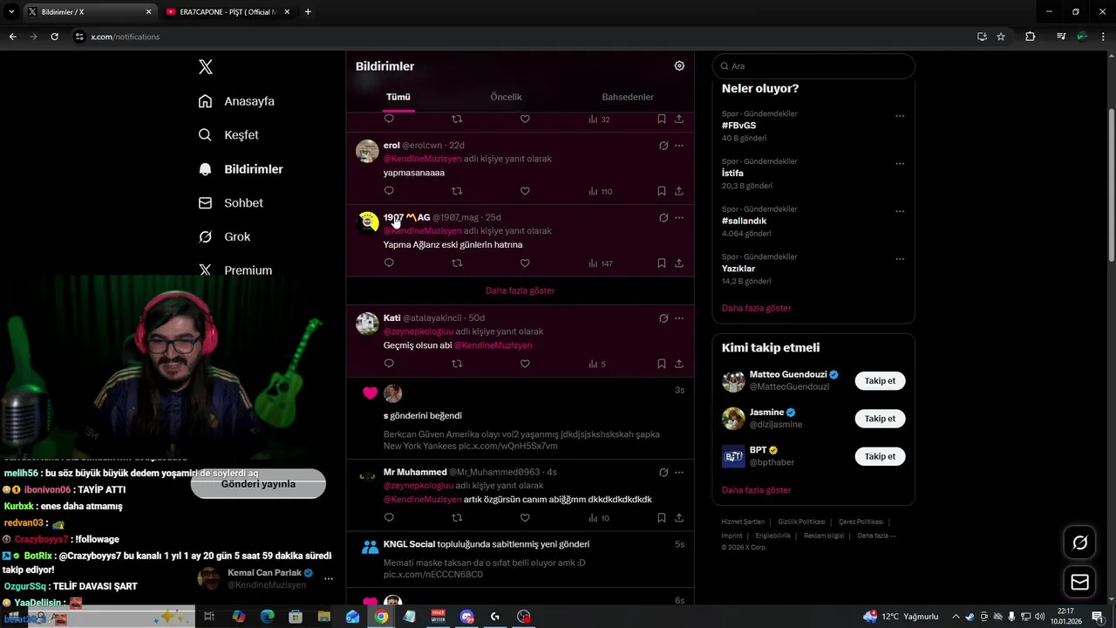The image size is (1116, 628).
Task: Reply to 1907 AG's post
Action: coord(389,263)
